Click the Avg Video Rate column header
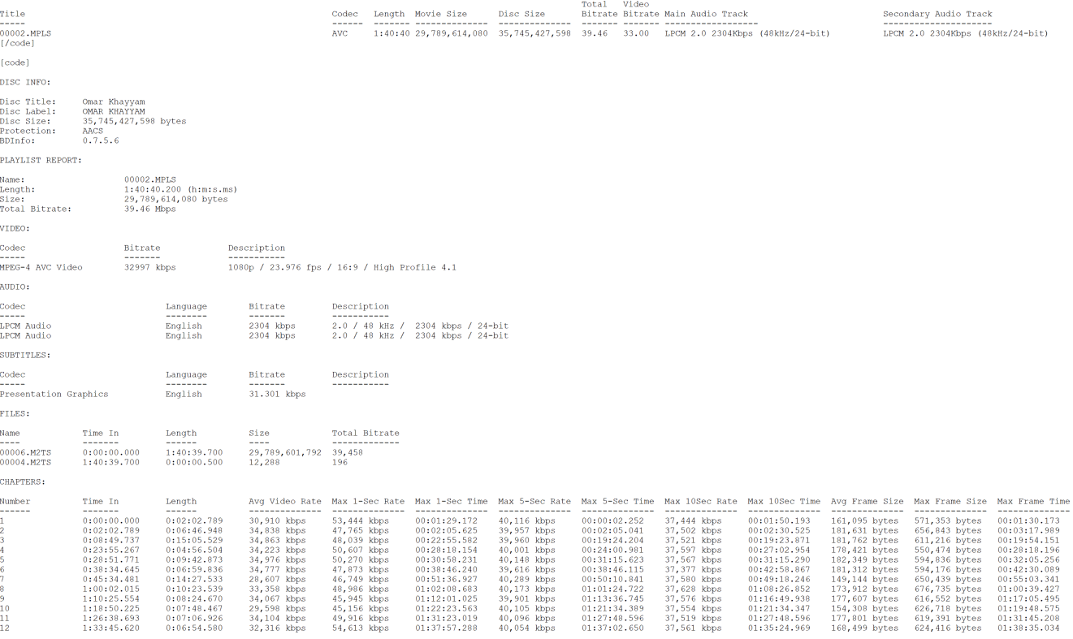Screen dimensions: 1073x639 click(285, 501)
